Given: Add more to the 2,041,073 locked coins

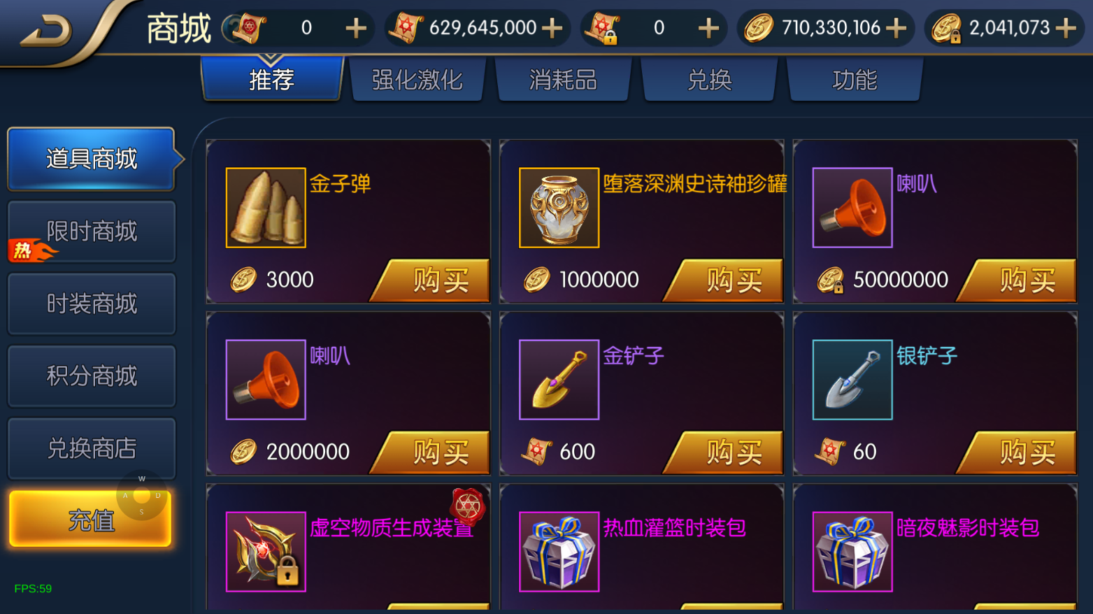Looking at the screenshot, I should [x=1066, y=28].
